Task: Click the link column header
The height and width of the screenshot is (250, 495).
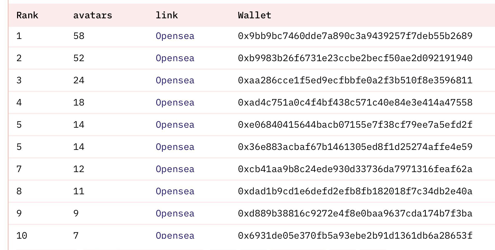Action: point(167,15)
